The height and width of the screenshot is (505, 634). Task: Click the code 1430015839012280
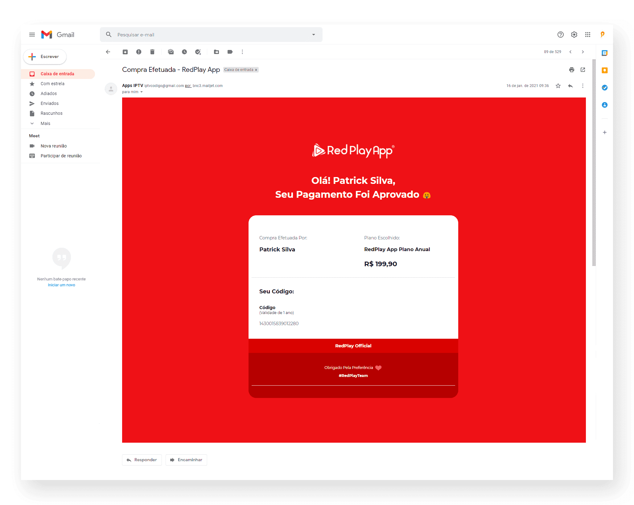pos(279,323)
